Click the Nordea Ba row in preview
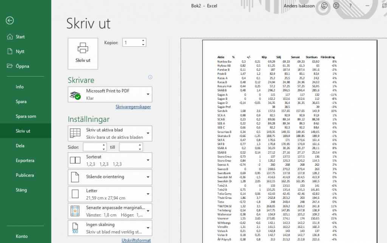This screenshot has width=387, height=243. coord(277,62)
